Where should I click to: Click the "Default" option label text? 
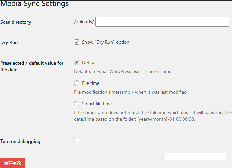click(x=90, y=62)
